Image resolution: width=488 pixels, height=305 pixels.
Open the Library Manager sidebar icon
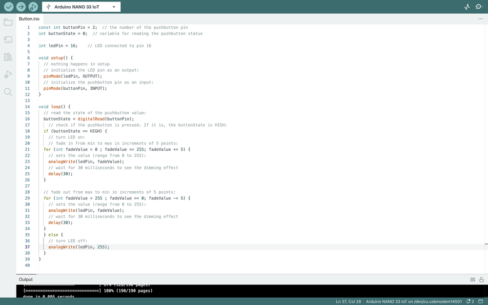pyautogui.click(x=8, y=57)
